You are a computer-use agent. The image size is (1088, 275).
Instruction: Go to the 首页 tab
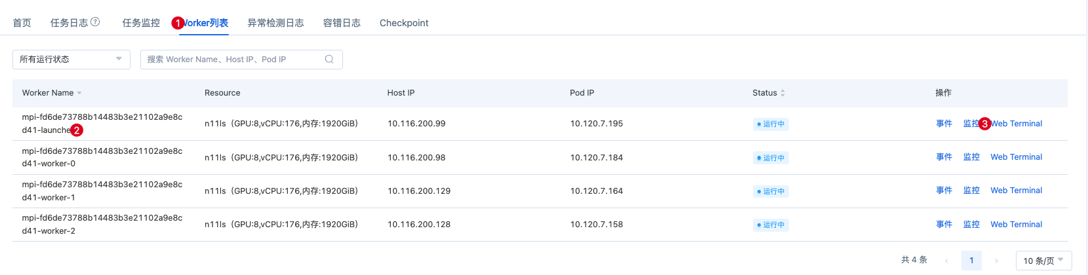tap(22, 23)
